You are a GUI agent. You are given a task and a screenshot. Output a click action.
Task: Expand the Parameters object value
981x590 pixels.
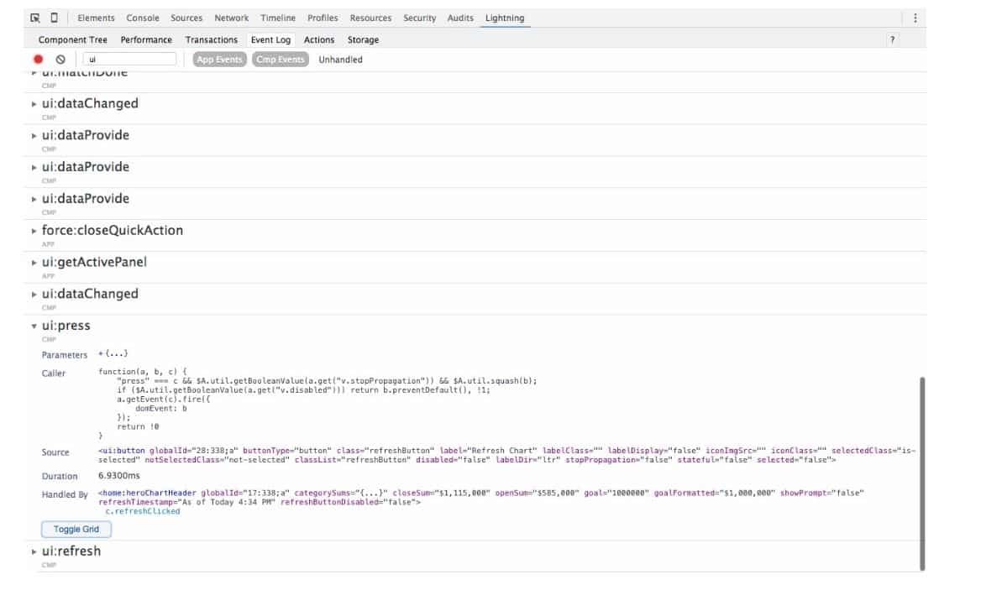(113, 354)
